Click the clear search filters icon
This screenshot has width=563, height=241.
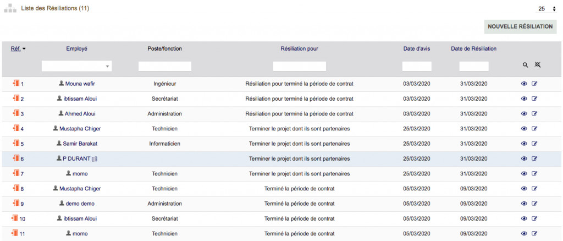pyautogui.click(x=538, y=65)
